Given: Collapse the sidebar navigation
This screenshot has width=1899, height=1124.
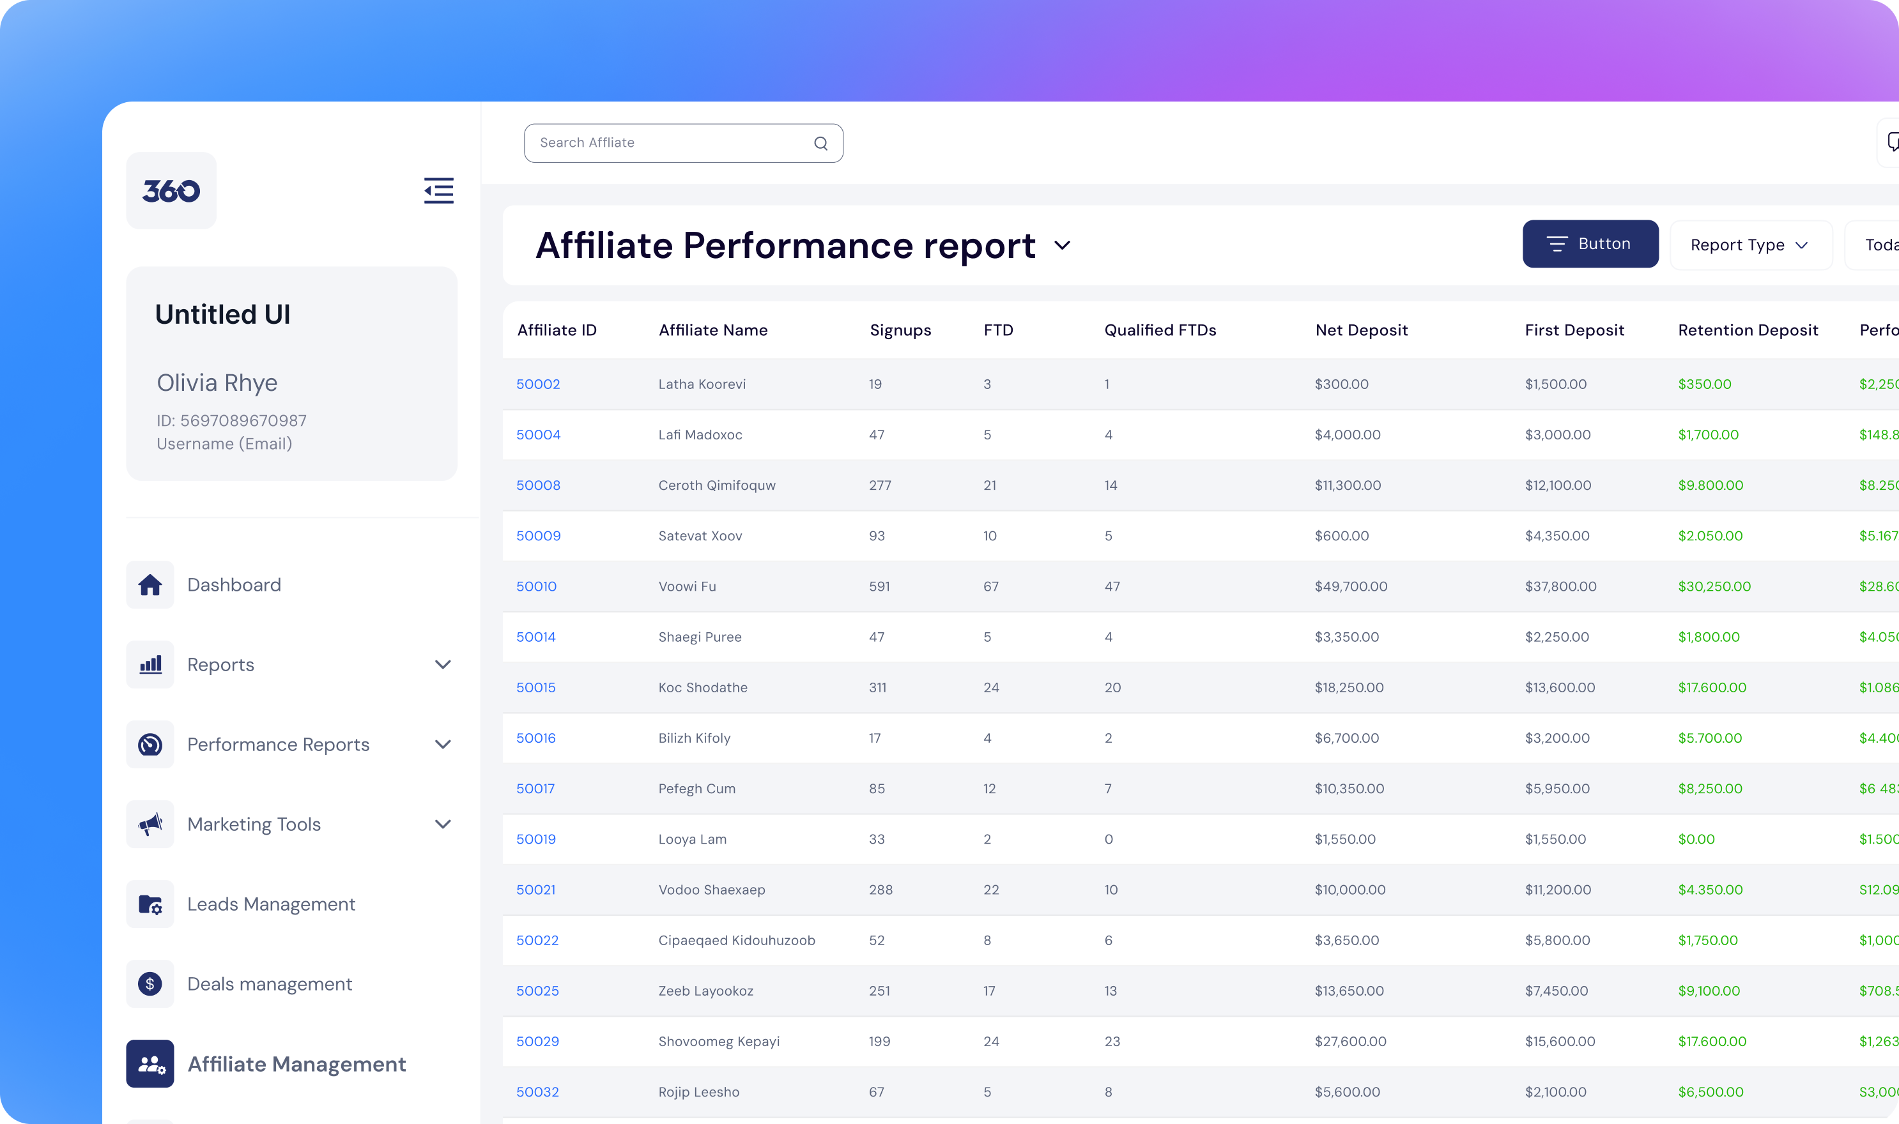Looking at the screenshot, I should point(440,191).
